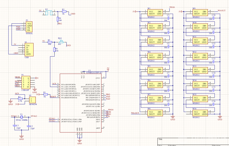This screenshot has height=146, width=229.
Task: Select the W8 WS2812 LED component
Action: click(x=155, y=113)
